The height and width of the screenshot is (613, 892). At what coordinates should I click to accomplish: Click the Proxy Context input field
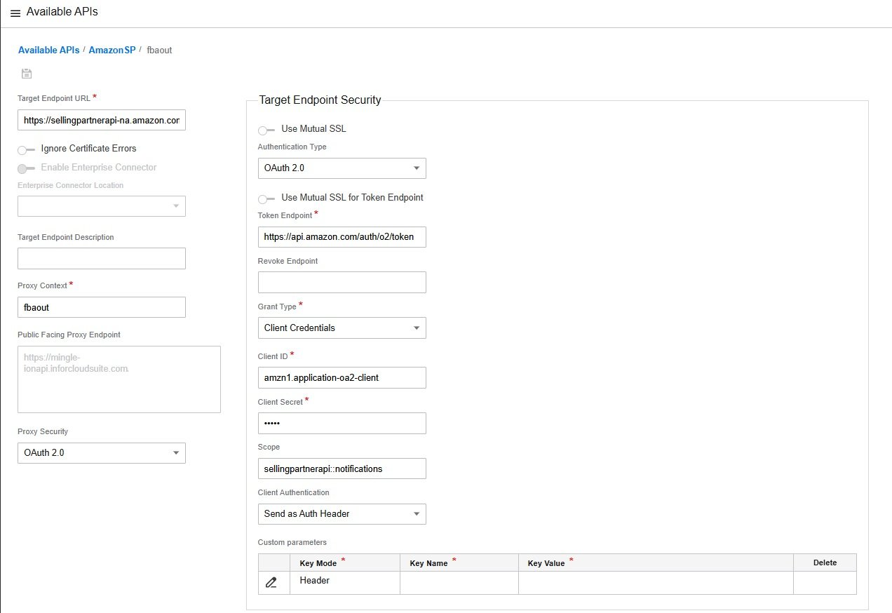point(101,307)
